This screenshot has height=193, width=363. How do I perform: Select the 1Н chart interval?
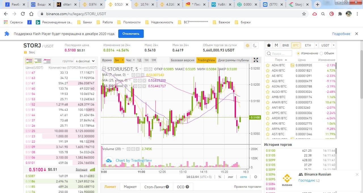click(146, 60)
